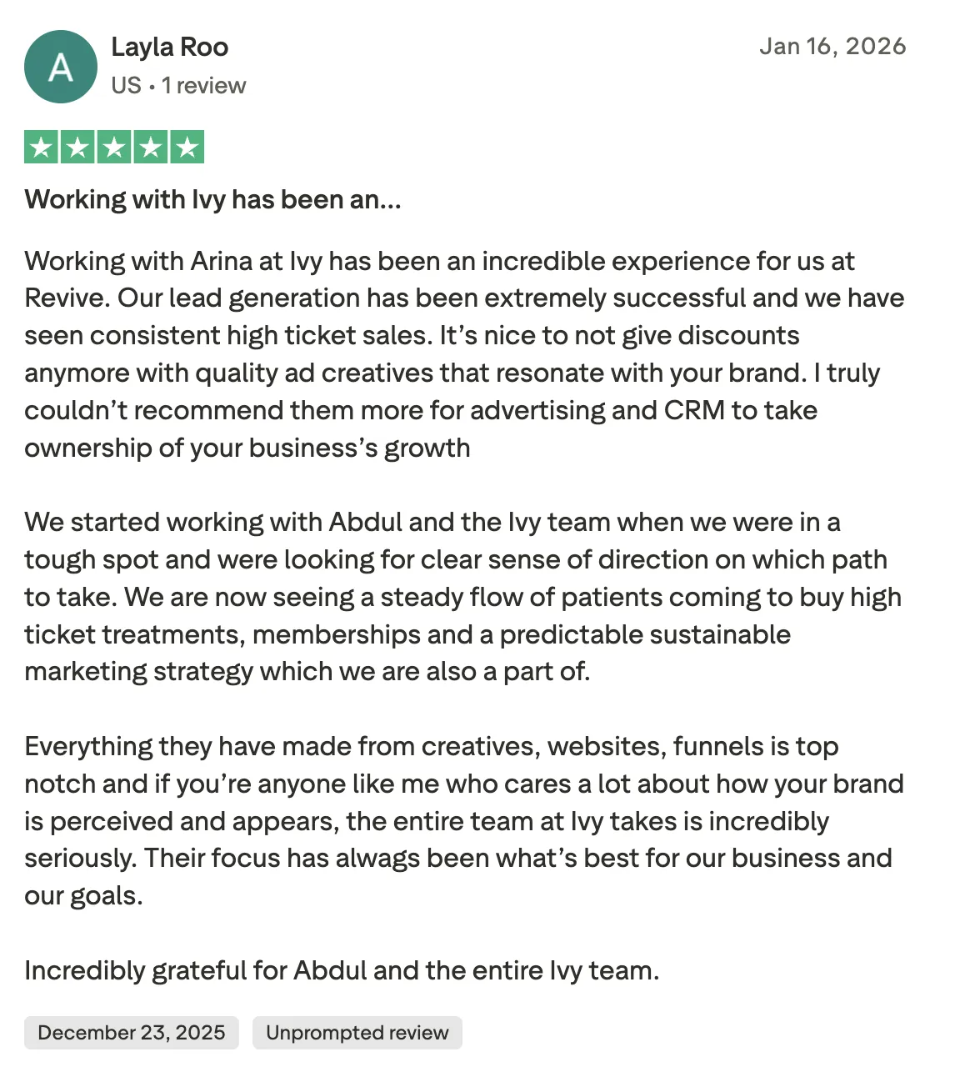
Task: Click the green avatar with letter A
Action: click(x=61, y=67)
